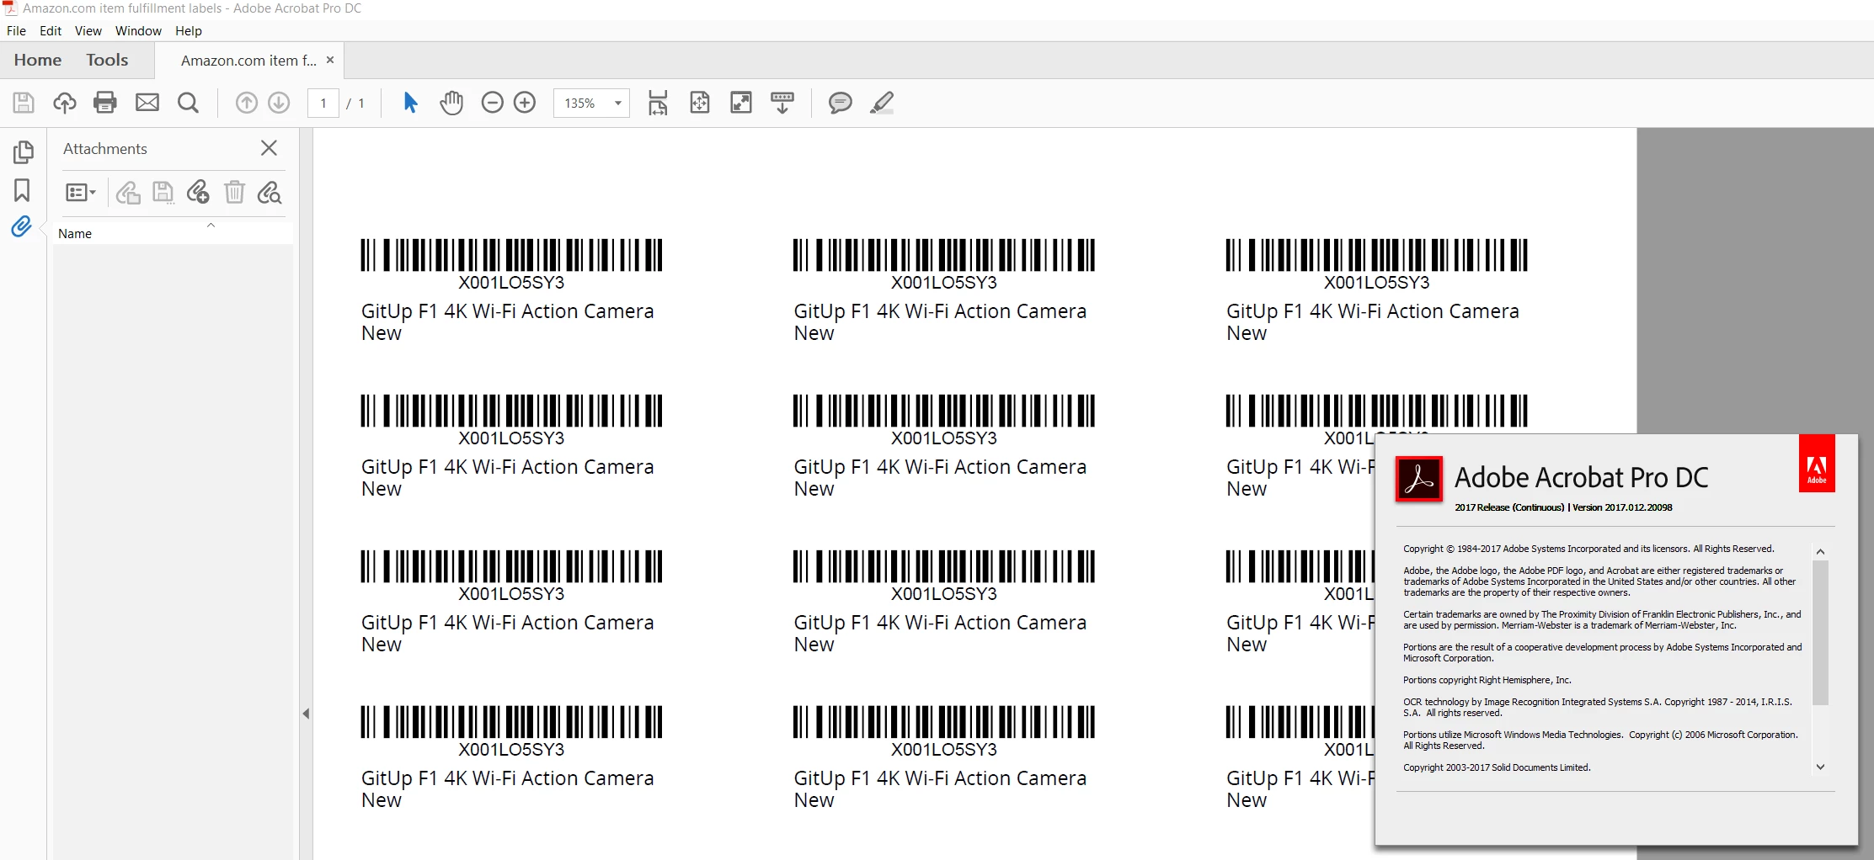
Task: Open the Page Thumbnails panel icon
Action: coord(23,152)
